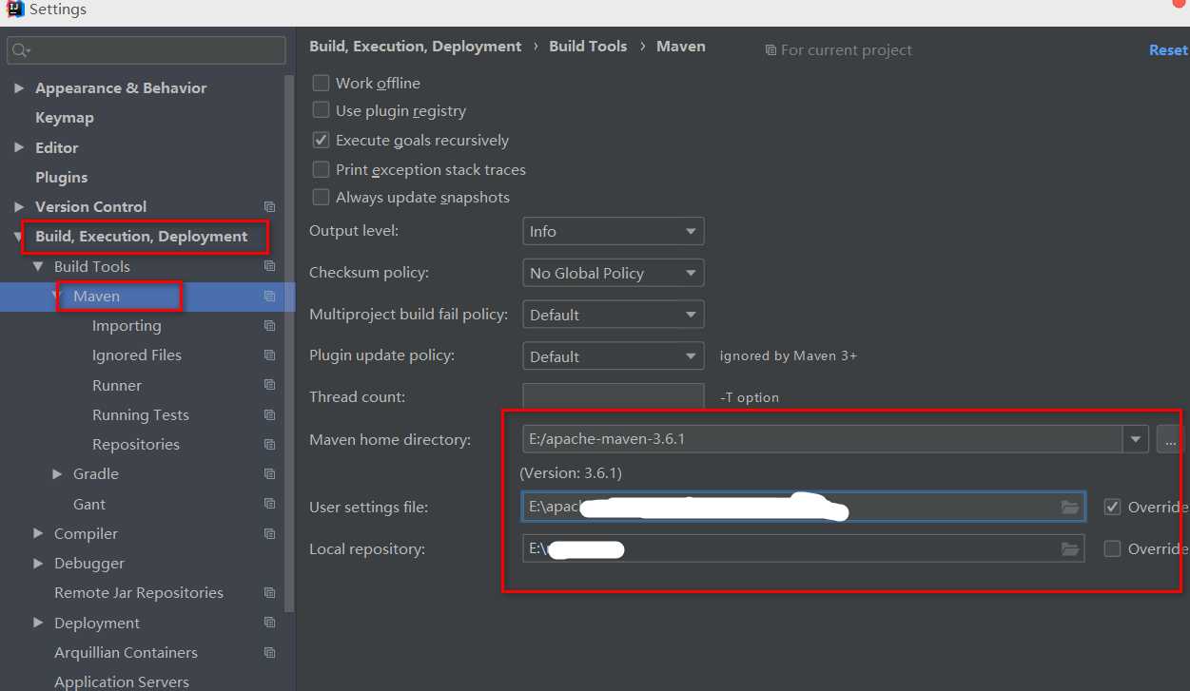Screen dimensions: 1190x691
Task: Click project-level icon beside Repositories
Action: [269, 445]
